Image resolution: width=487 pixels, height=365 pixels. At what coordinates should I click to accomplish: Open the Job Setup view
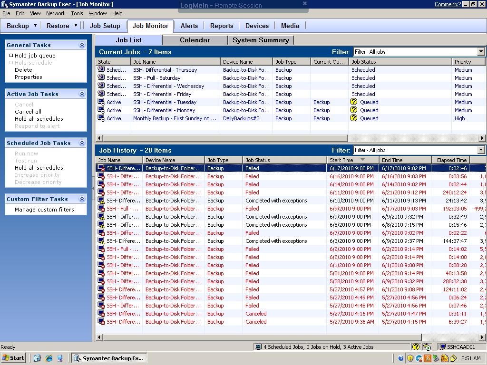105,26
